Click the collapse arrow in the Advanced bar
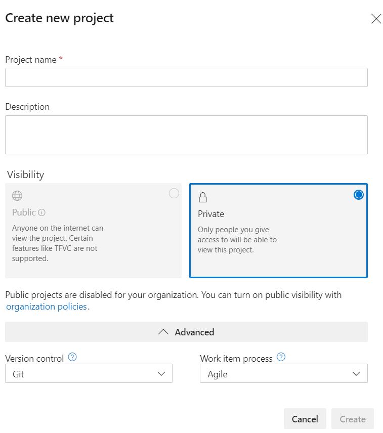The image size is (383, 433). pos(163,331)
